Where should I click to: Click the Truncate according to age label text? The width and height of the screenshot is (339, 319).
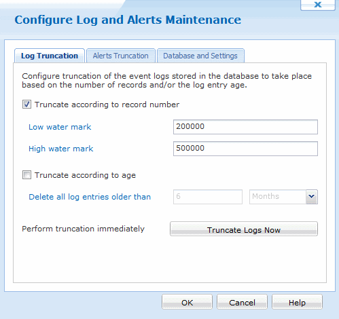85,175
